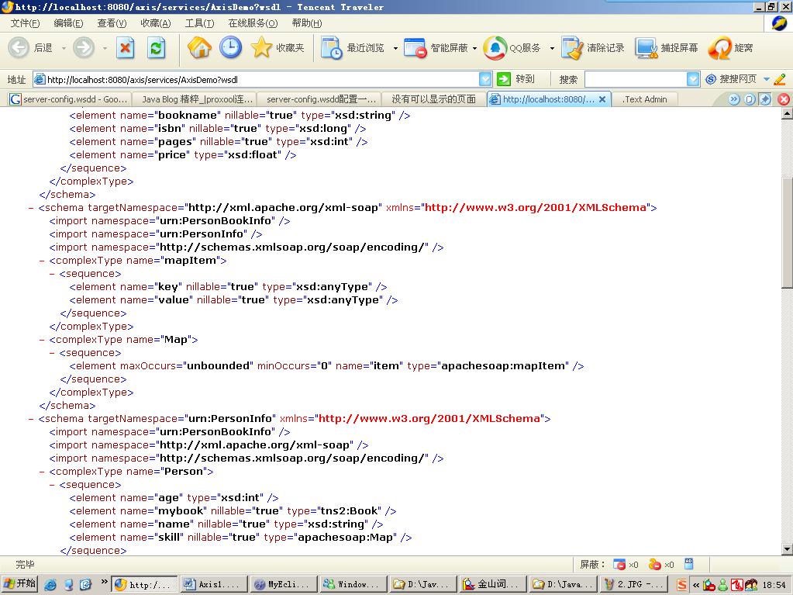Open history with the clock icon

231,47
